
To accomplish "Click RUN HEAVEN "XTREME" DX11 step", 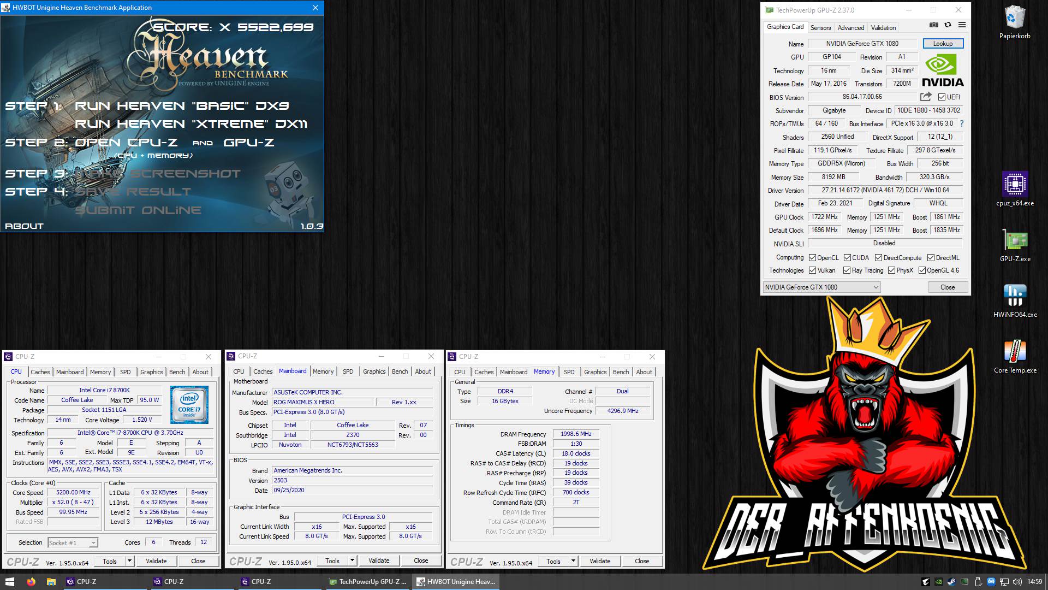I will [191, 124].
